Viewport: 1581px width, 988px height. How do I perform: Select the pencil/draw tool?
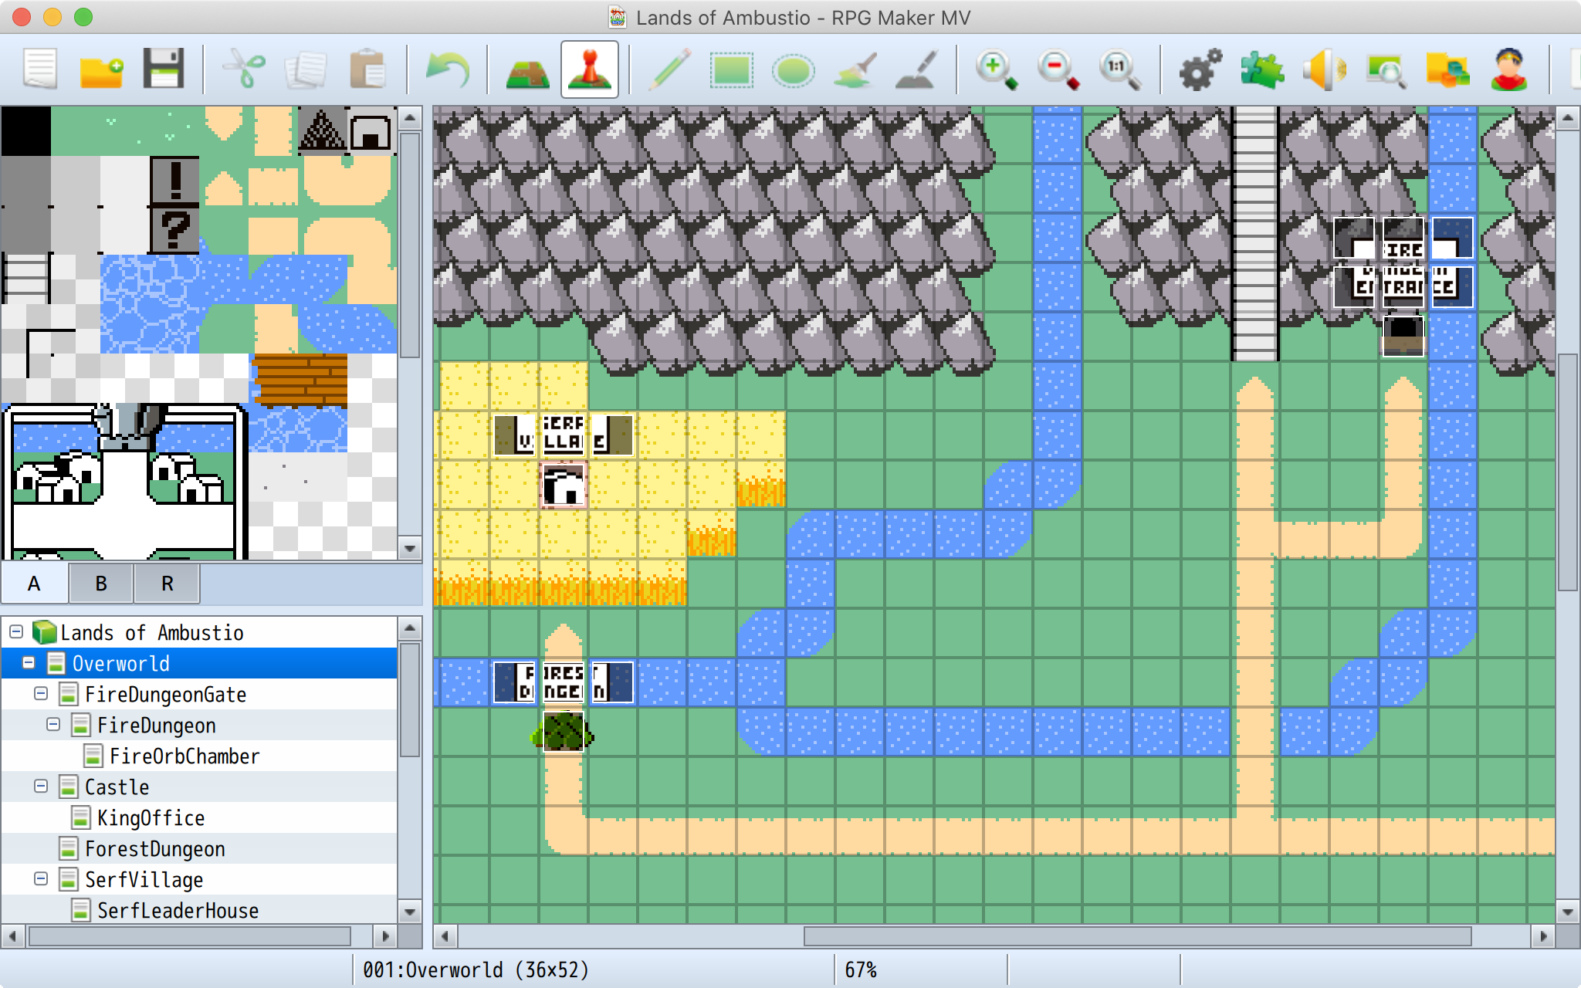(662, 72)
